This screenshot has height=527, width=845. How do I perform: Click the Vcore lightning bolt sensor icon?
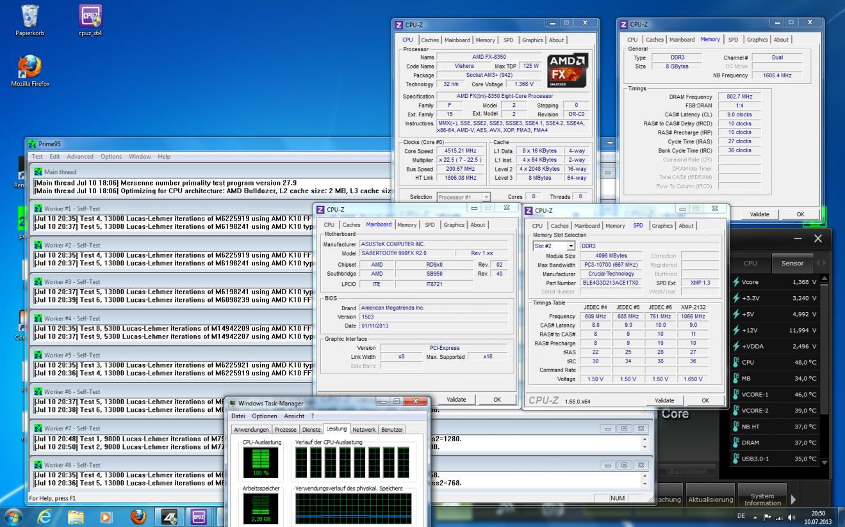[x=736, y=283]
